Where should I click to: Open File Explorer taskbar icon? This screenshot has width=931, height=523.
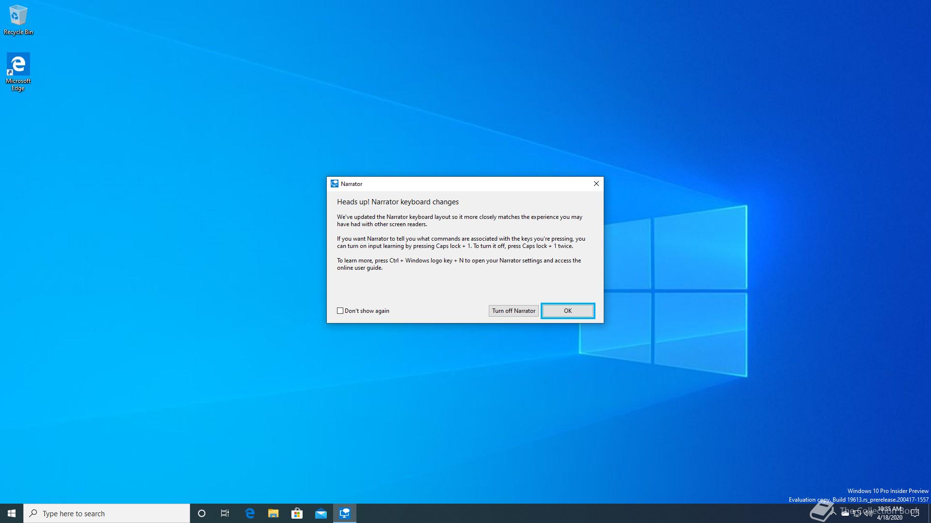pyautogui.click(x=273, y=513)
